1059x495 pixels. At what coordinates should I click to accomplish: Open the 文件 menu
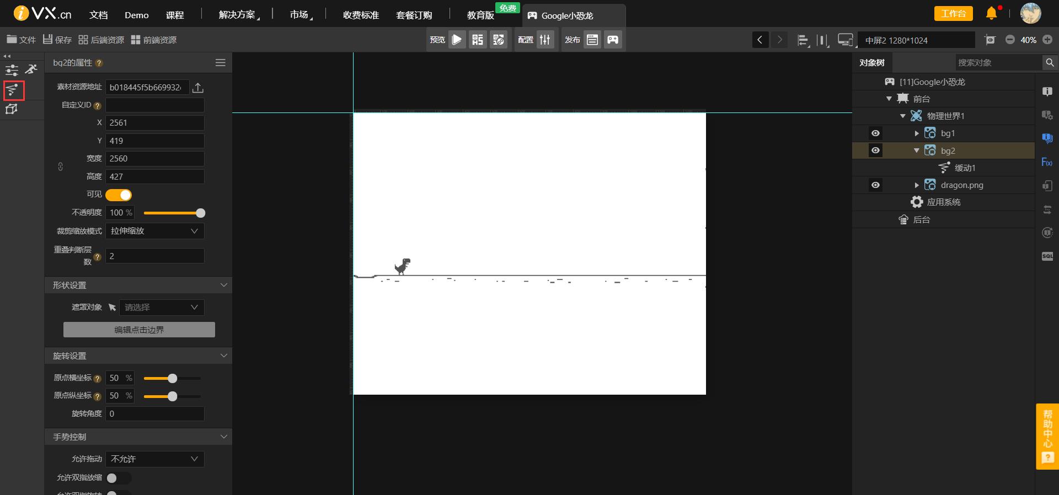[x=21, y=40]
